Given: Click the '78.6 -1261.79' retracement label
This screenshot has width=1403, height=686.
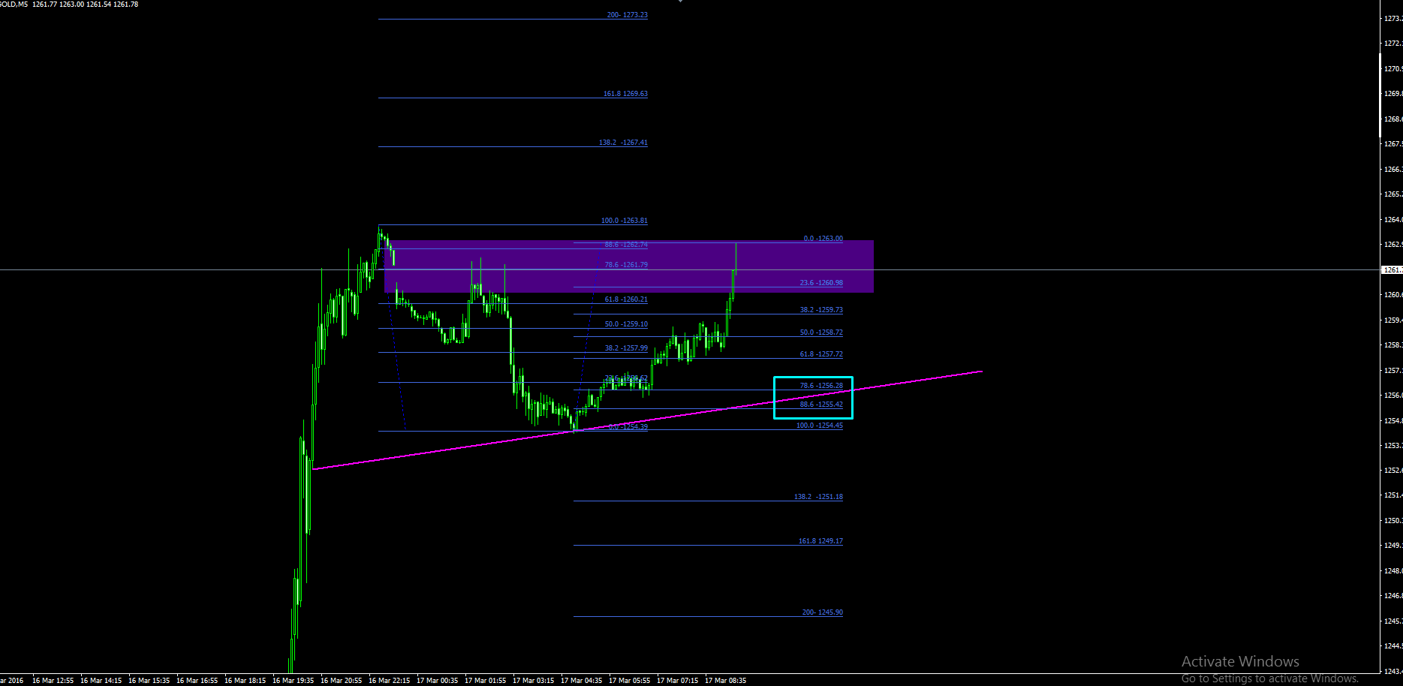Looking at the screenshot, I should 626,265.
